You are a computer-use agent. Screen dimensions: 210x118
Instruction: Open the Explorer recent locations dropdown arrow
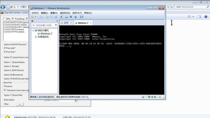pos(12,7)
